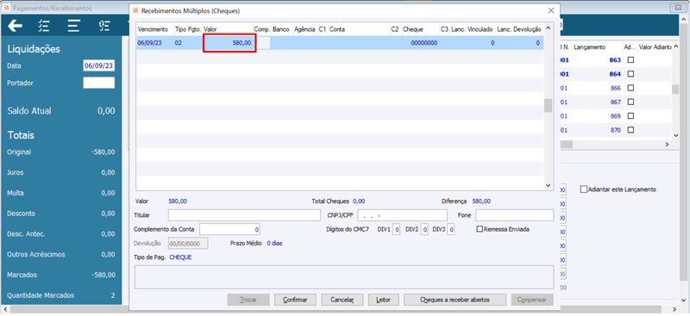This screenshot has height=316, width=690.
Task: Click the Cancelar button
Action: [342, 300]
